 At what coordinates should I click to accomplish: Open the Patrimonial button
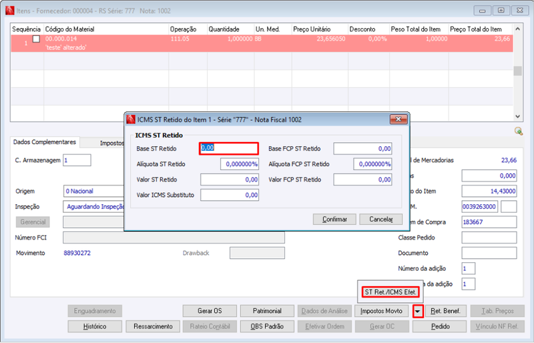point(267,311)
